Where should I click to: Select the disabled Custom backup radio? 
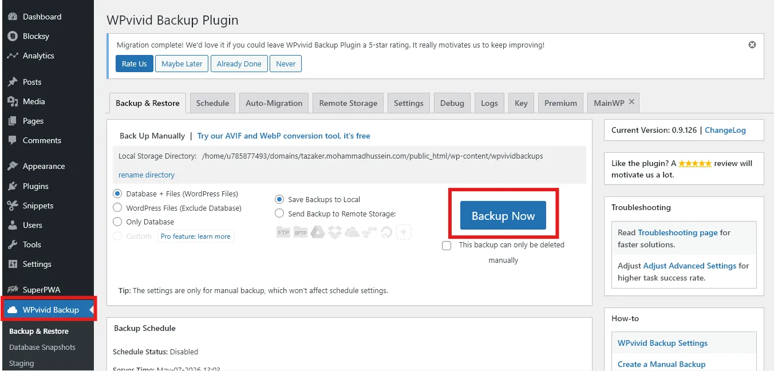(x=117, y=236)
